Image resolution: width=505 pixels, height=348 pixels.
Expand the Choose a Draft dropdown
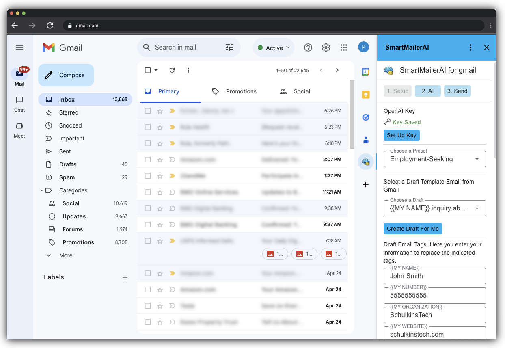pyautogui.click(x=434, y=208)
